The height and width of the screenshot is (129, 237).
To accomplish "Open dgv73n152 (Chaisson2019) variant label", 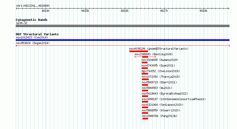I will click(x=161, y=71).
